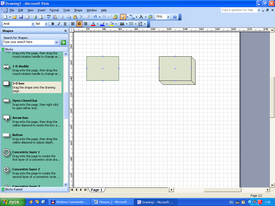The width and height of the screenshot is (275, 206).
Task: Select the Connector tool
Action: [132, 17]
